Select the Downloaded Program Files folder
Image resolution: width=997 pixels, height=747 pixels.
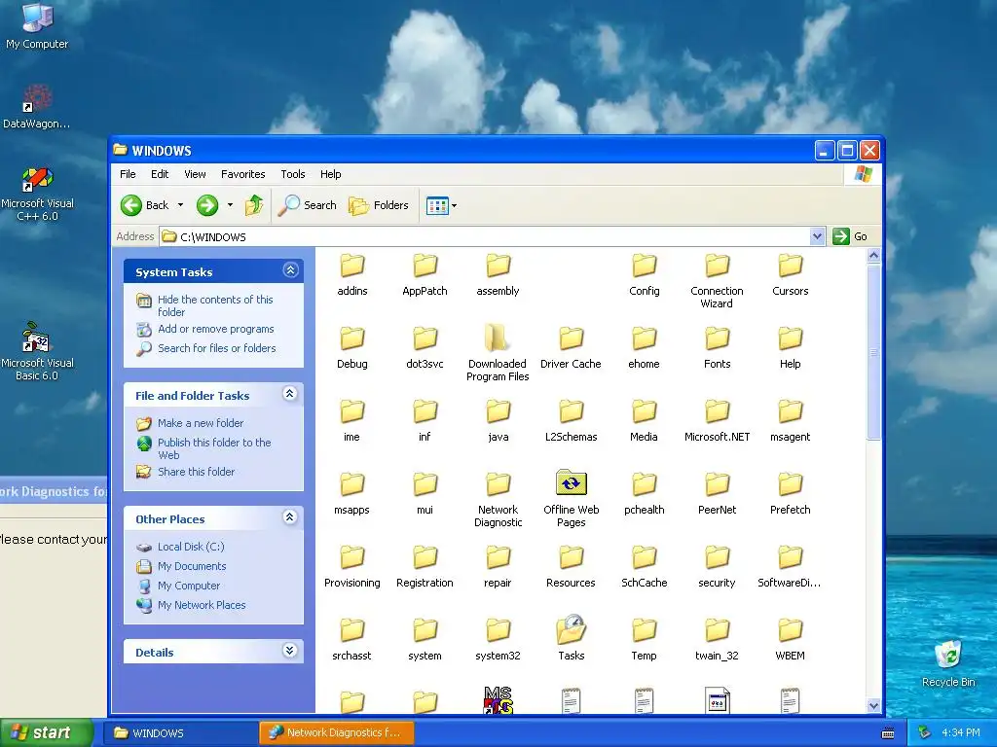(x=498, y=352)
